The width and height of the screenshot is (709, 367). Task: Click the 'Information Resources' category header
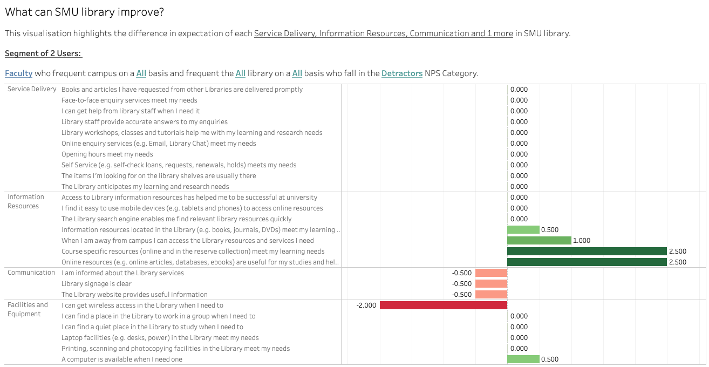pyautogui.click(x=26, y=202)
